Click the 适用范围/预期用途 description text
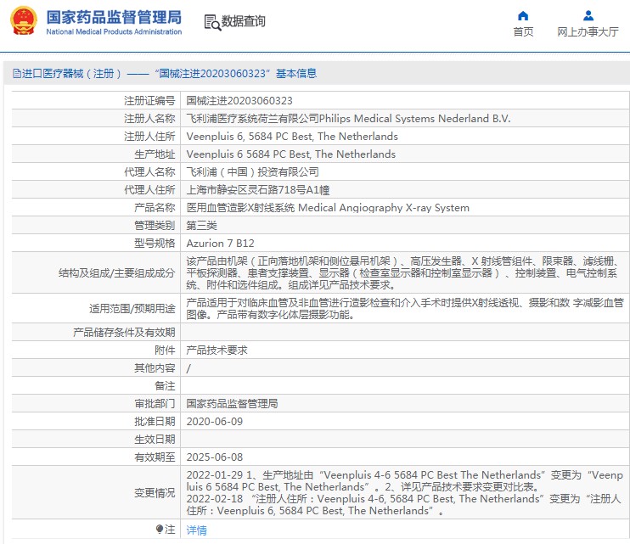This screenshot has width=630, height=544. coord(405,309)
